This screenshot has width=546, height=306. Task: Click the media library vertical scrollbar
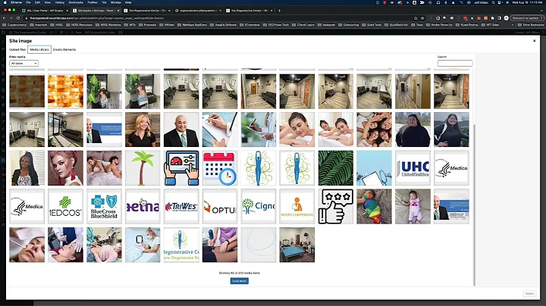click(x=474, y=205)
